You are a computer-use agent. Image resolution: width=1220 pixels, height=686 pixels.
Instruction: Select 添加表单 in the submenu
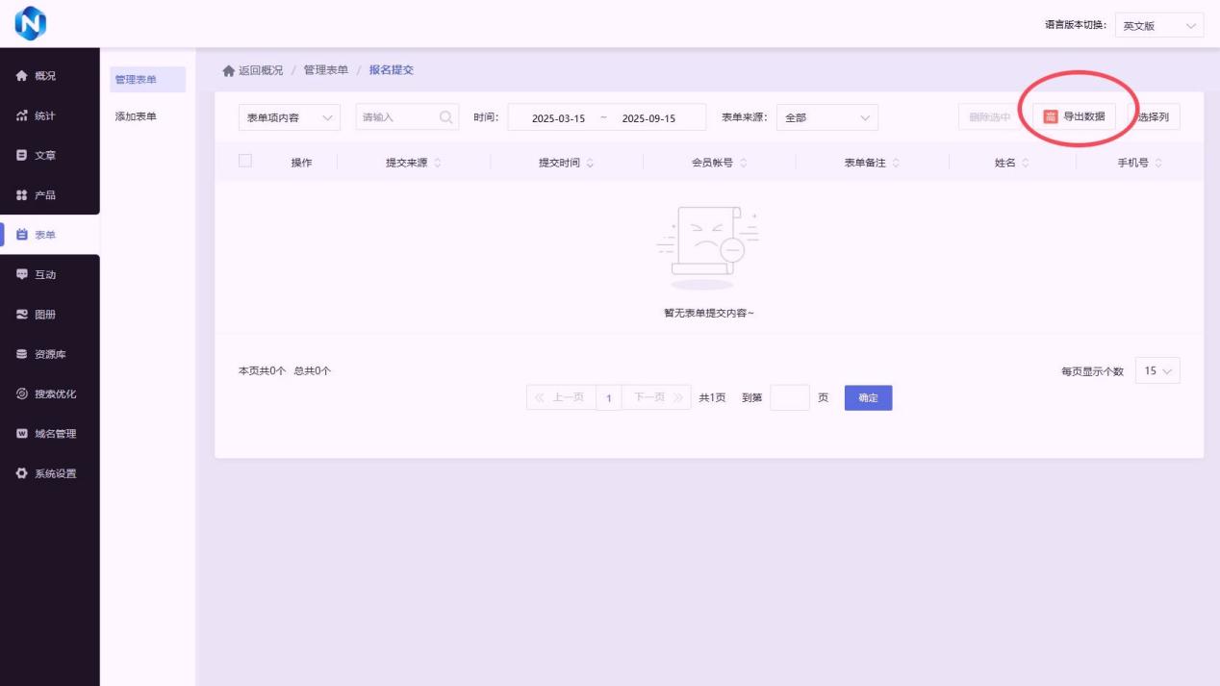click(x=136, y=116)
